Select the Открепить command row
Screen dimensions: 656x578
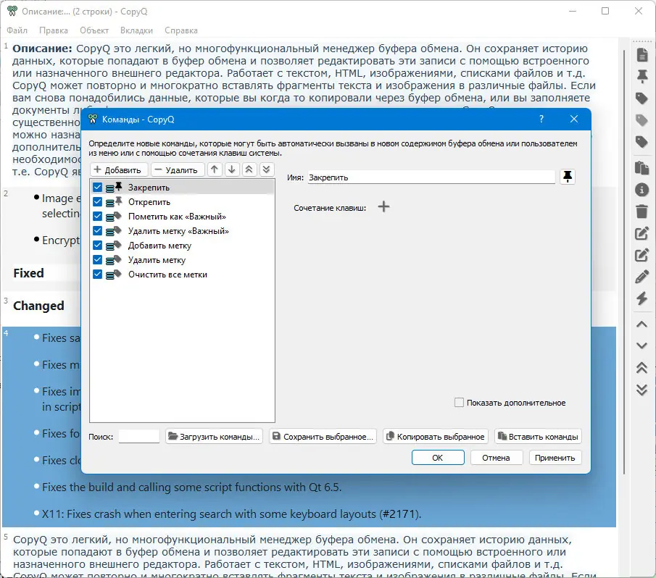182,202
